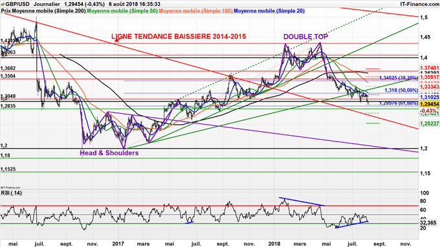Click the 1,37401 red price tag

(430, 68)
